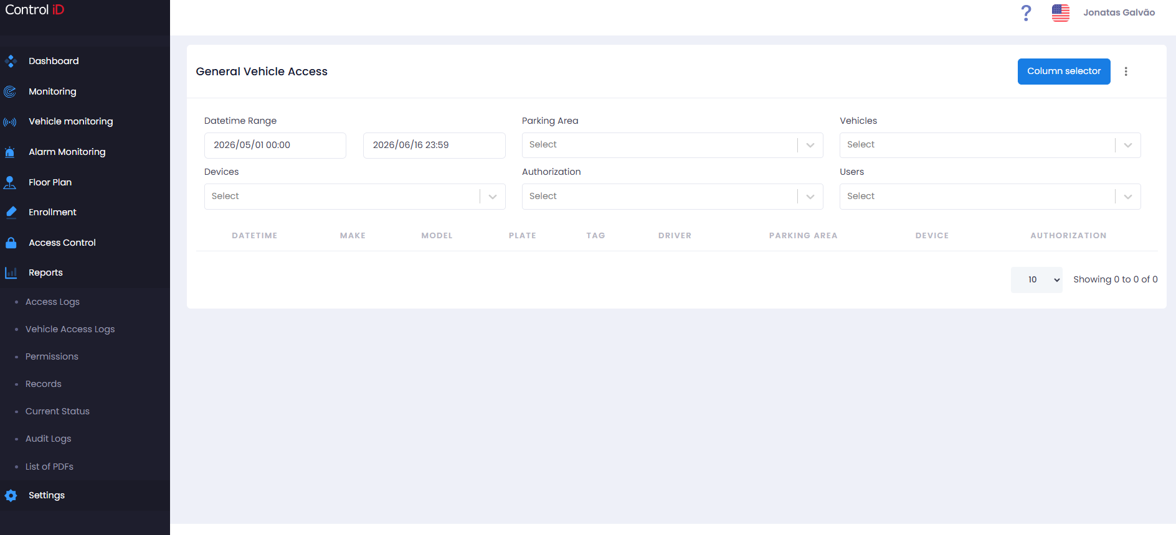
Task: Click the Alarm Monitoring siren icon
Action: (x=10, y=152)
